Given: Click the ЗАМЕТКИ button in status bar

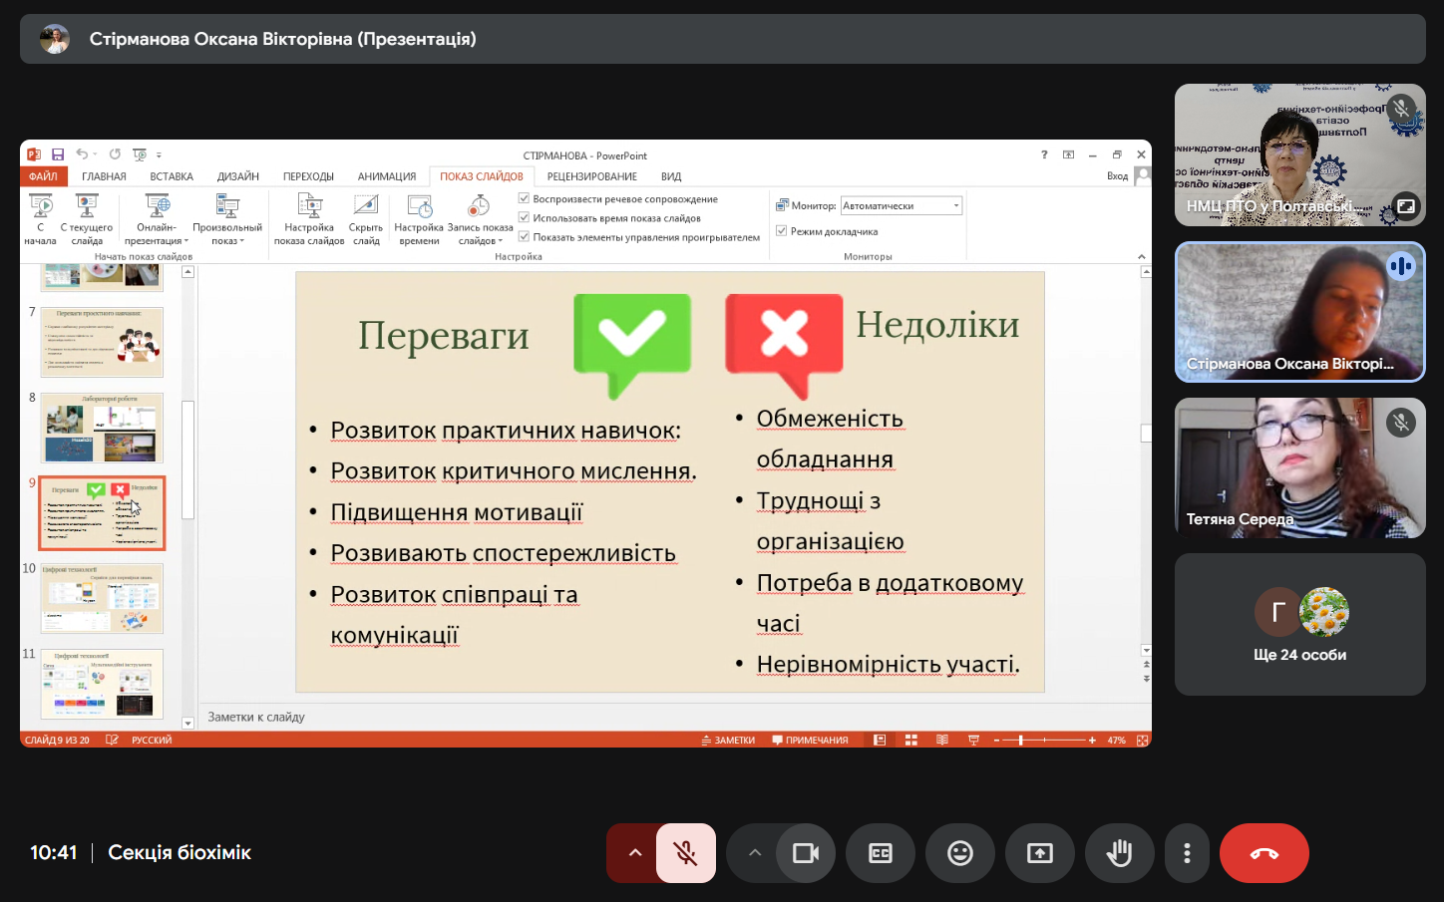Looking at the screenshot, I should pyautogui.click(x=728, y=741).
